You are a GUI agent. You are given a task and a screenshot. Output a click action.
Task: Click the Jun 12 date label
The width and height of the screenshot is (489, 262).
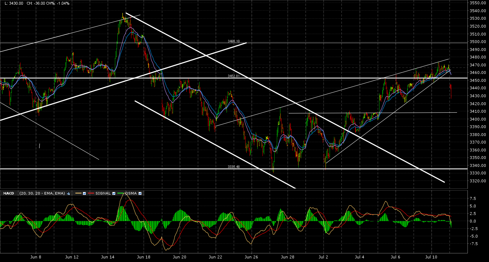[72, 257]
